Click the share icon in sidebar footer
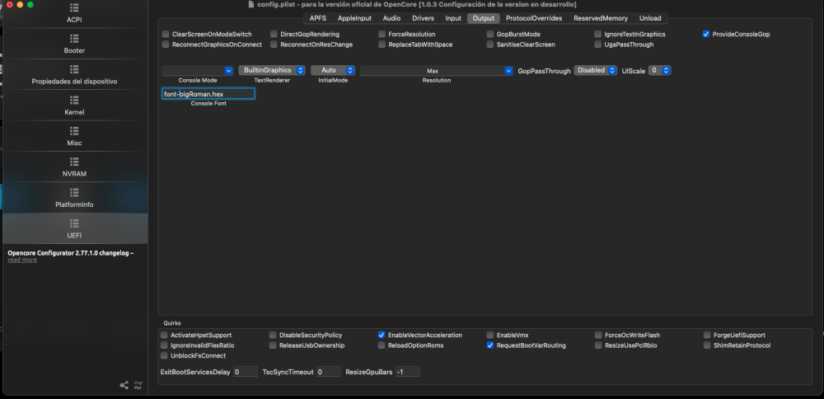The height and width of the screenshot is (399, 824). pyautogui.click(x=124, y=385)
